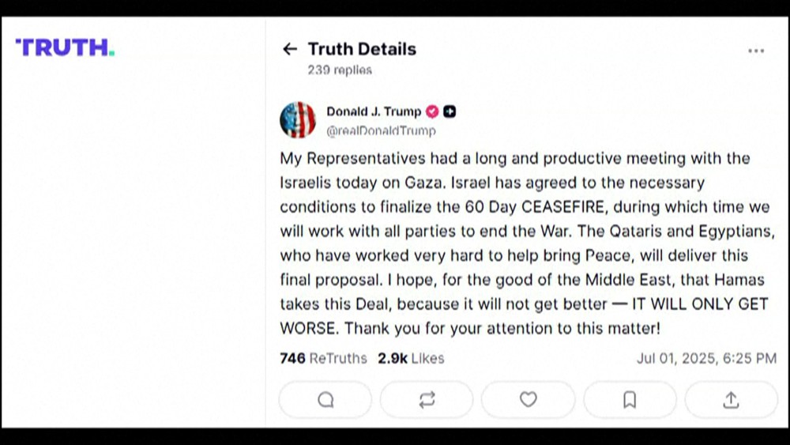The image size is (790, 445).
Task: Click the back arrow beside Truth Details
Action: (290, 49)
